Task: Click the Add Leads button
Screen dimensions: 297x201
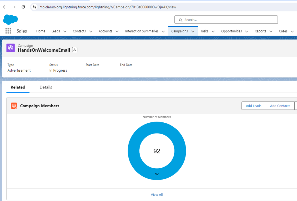Action: (x=253, y=106)
